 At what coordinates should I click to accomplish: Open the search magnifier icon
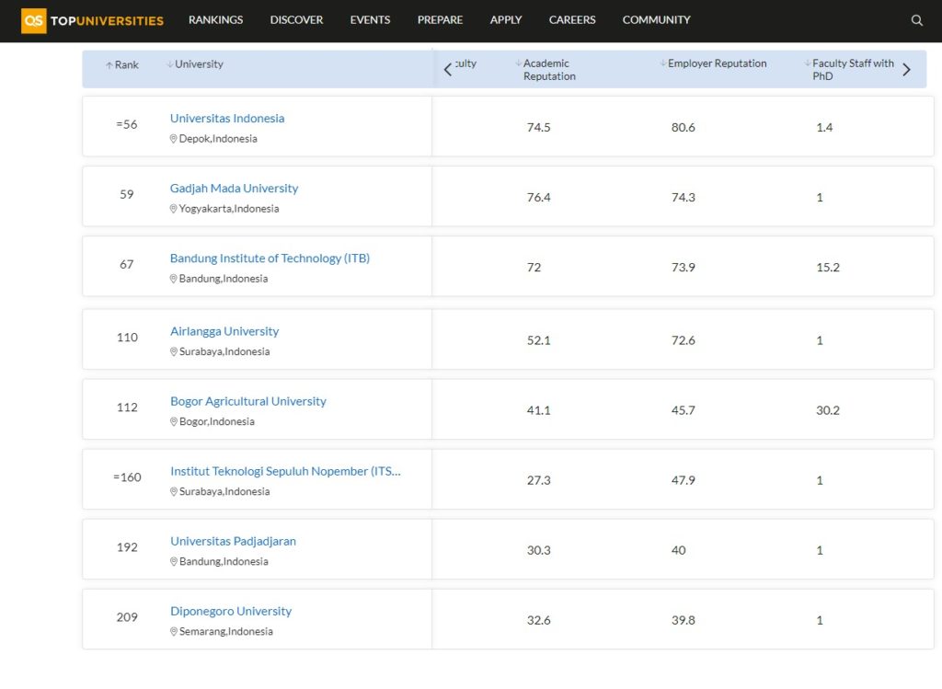point(916,20)
